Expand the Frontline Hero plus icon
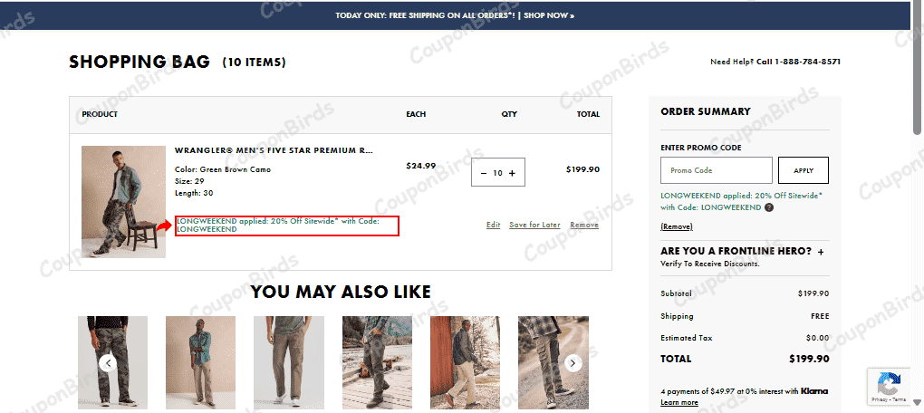924x413 pixels. pyautogui.click(x=821, y=252)
